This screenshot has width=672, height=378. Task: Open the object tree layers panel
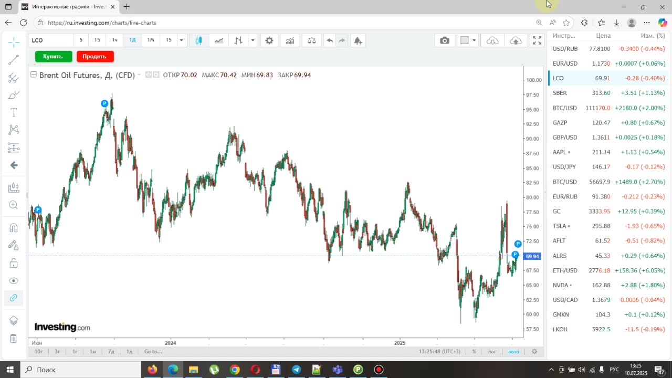click(14, 321)
